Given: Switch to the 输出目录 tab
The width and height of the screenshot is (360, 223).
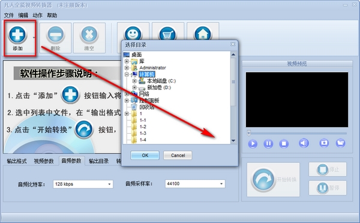Looking at the screenshot, I should click(99, 161).
